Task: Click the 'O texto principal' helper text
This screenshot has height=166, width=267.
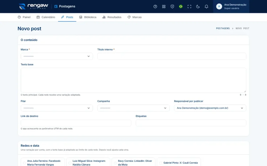Action: (x=51, y=95)
